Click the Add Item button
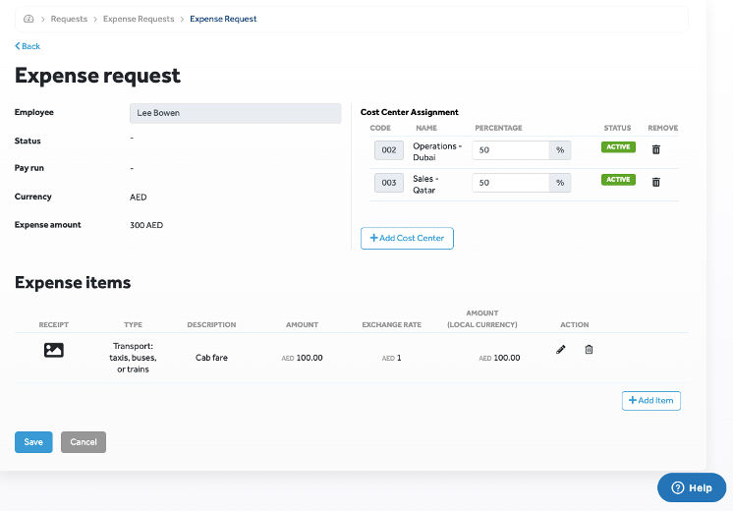 (x=650, y=401)
